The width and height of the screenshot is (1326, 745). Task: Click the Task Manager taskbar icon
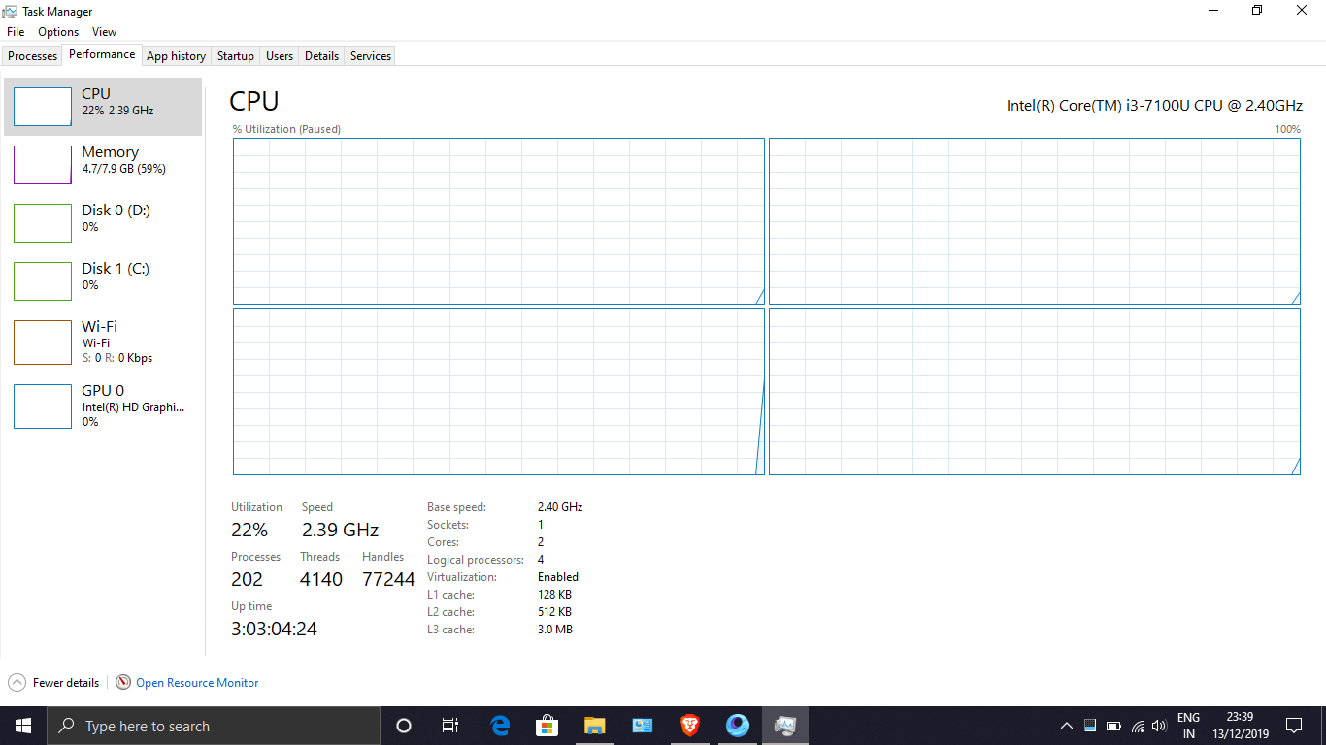point(784,726)
